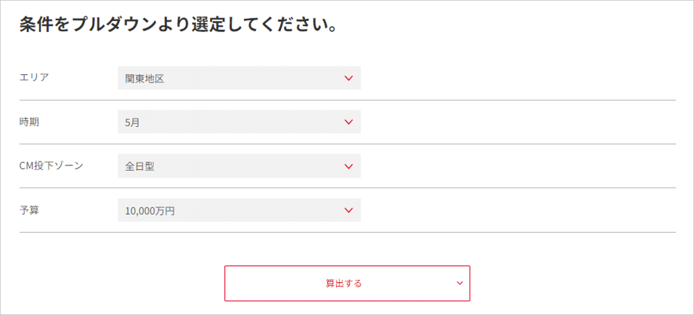Click the red chevron in the 予算 dropdown
The height and width of the screenshot is (315, 694).
pyautogui.click(x=349, y=210)
